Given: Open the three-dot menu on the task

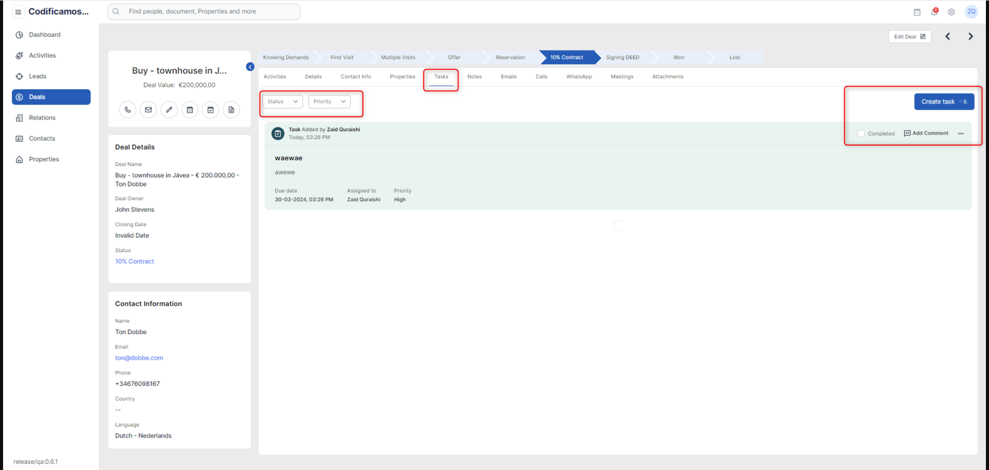Looking at the screenshot, I should pos(961,133).
